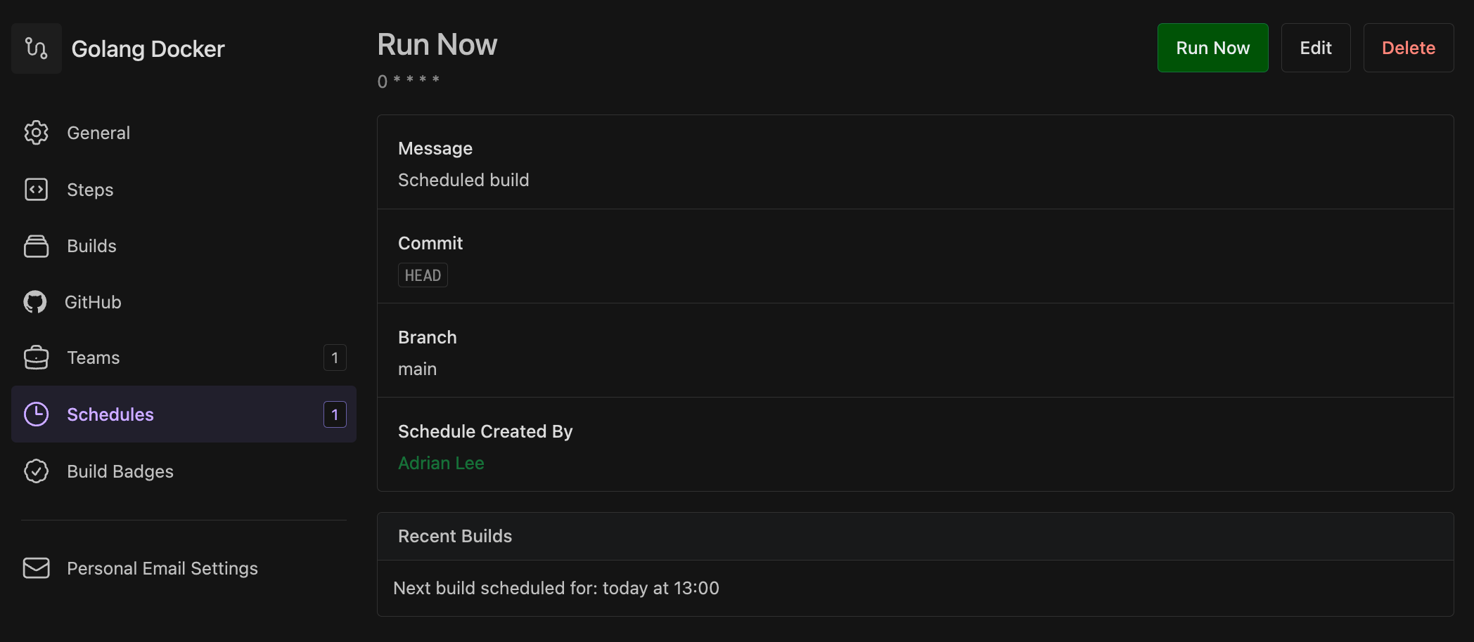Viewport: 1474px width, 642px height.
Task: Click the Personal Email Settings envelope icon
Action: 36,568
